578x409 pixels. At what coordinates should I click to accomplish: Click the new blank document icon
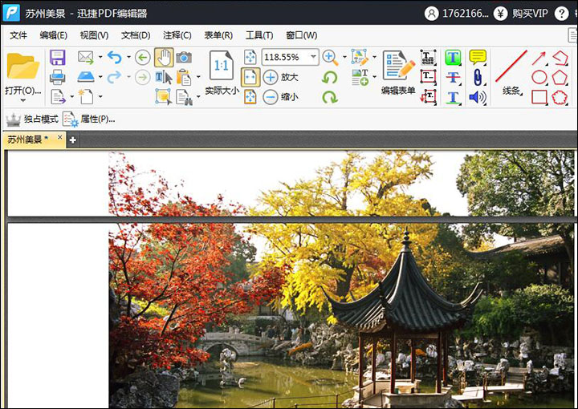[86, 97]
